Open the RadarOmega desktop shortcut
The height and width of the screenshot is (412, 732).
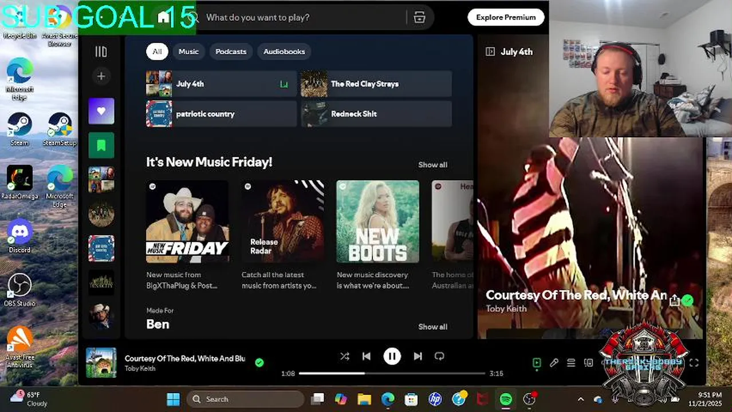click(19, 183)
